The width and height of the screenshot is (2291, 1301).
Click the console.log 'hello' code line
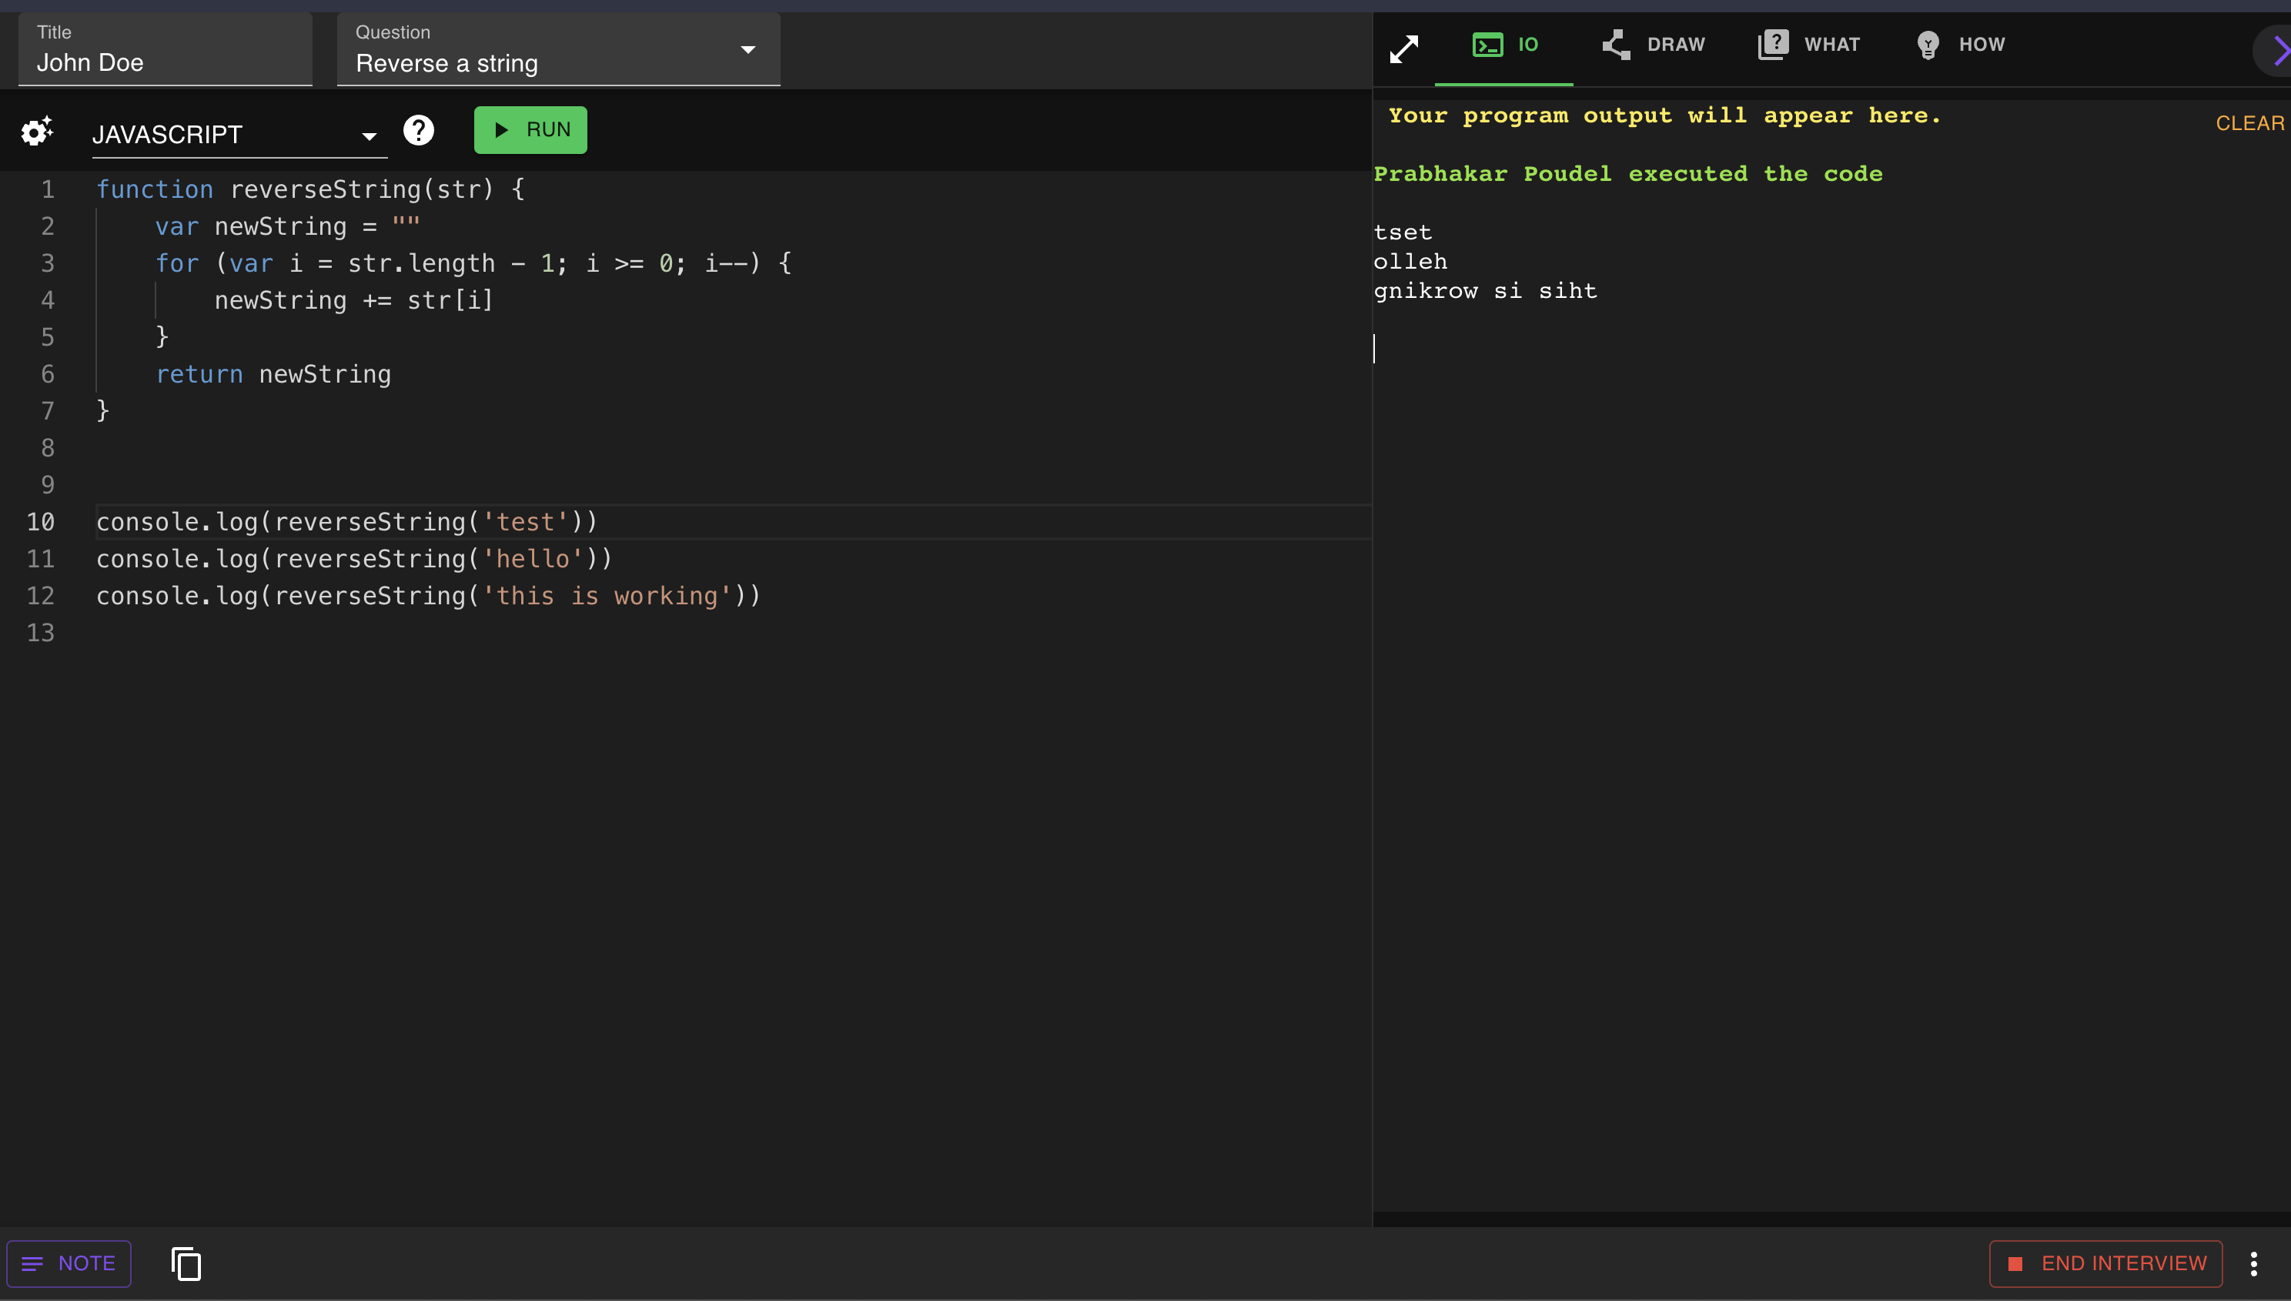[x=355, y=560]
